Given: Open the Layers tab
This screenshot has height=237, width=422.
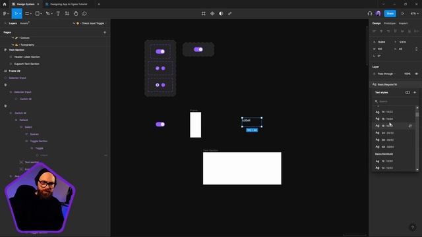Looking at the screenshot, I should (x=13, y=24).
